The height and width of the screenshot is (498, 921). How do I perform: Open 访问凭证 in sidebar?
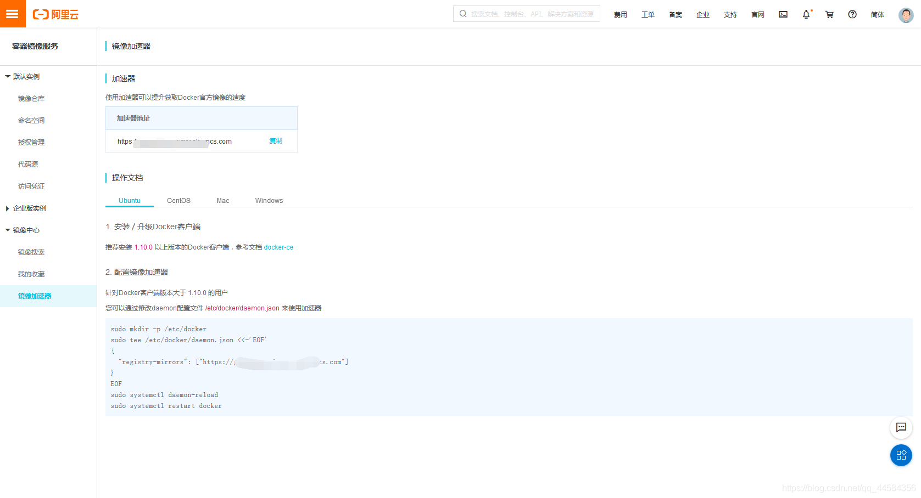pos(31,186)
